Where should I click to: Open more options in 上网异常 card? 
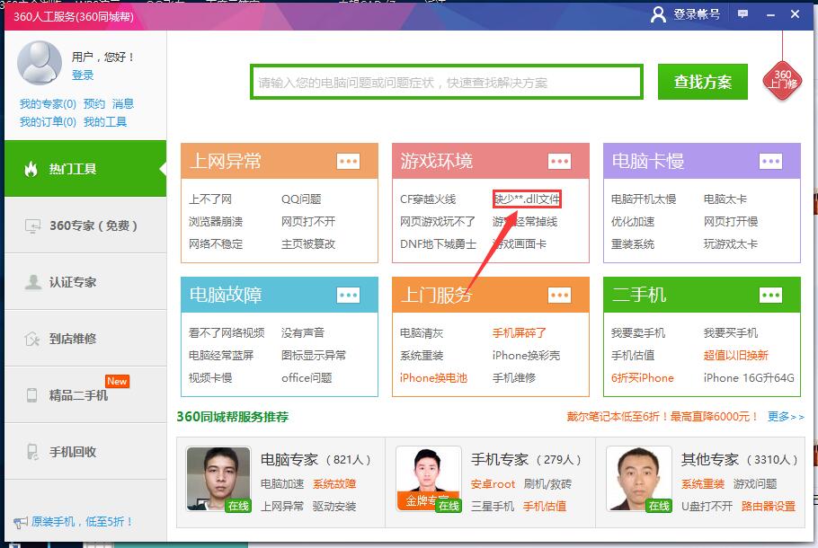[x=348, y=161]
